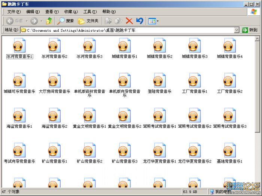This screenshot has height=196, width=262.
Task: Select the 墓地背景音乐1 file icon
Action: pos(230,150)
